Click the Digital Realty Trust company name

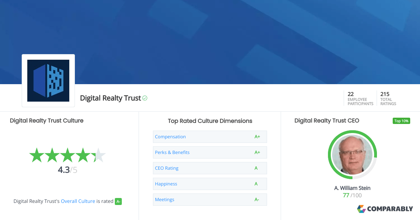coord(111,98)
